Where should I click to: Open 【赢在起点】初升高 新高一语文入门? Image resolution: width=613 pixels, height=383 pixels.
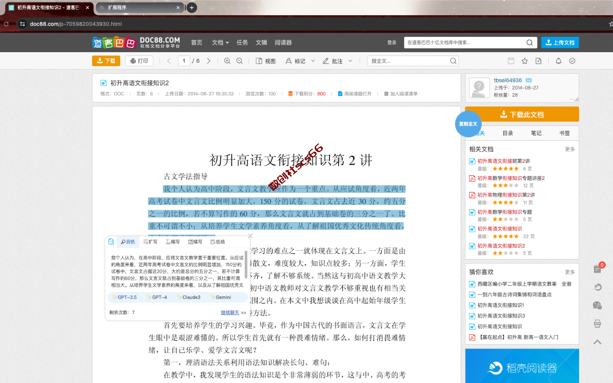pyautogui.click(x=518, y=337)
